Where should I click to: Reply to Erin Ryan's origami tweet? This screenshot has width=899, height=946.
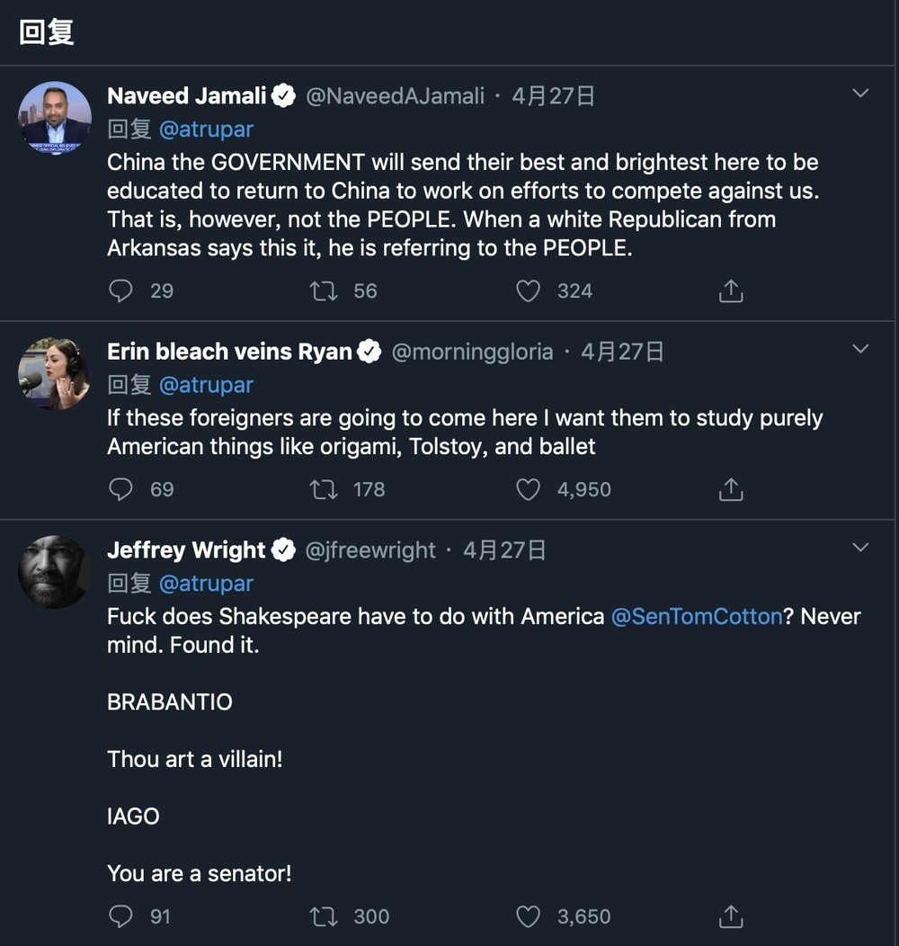pos(120,489)
